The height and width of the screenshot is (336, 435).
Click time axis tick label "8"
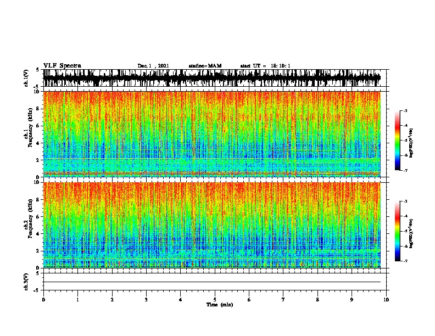(x=317, y=300)
